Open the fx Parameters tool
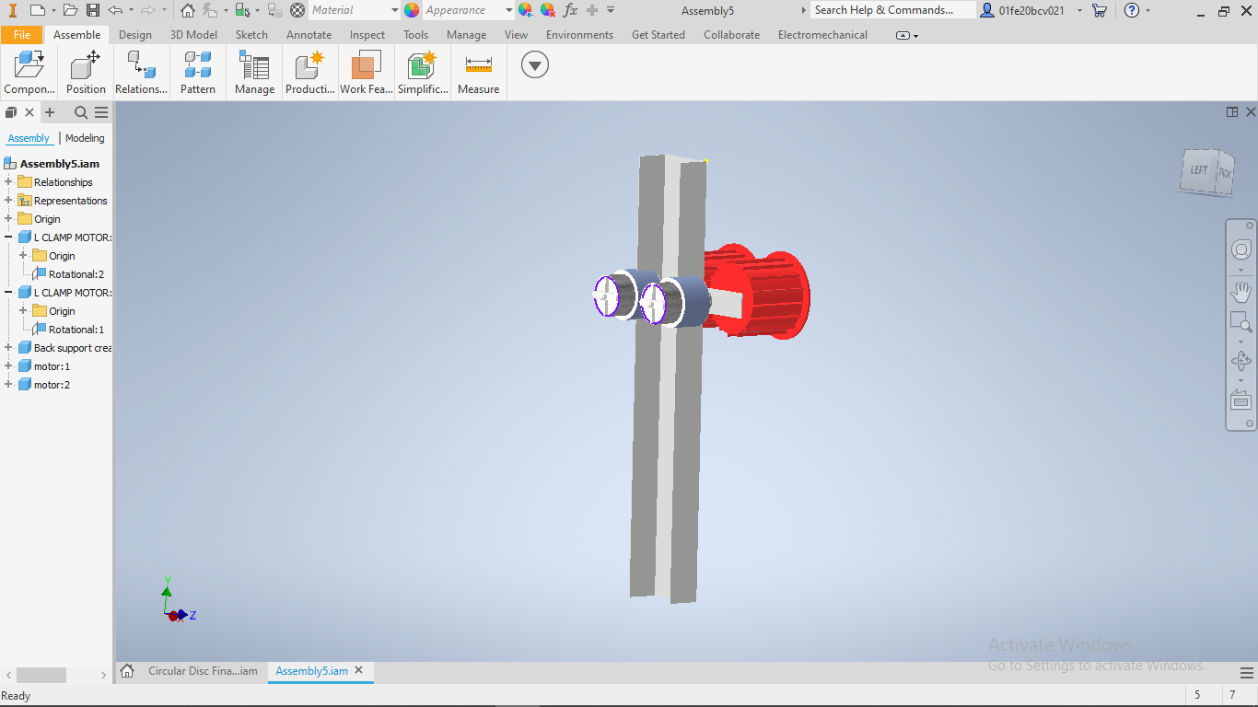Image resolution: width=1258 pixels, height=707 pixels. point(570,10)
